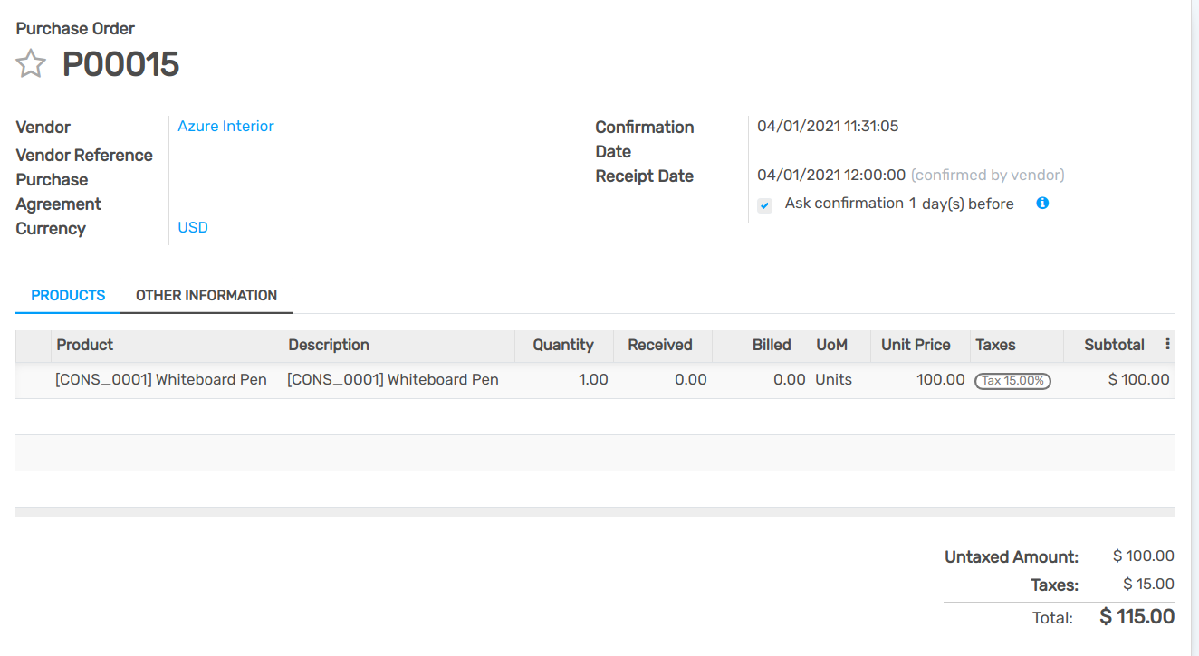Switch to the Other Information tab
The width and height of the screenshot is (1199, 656).
click(206, 296)
